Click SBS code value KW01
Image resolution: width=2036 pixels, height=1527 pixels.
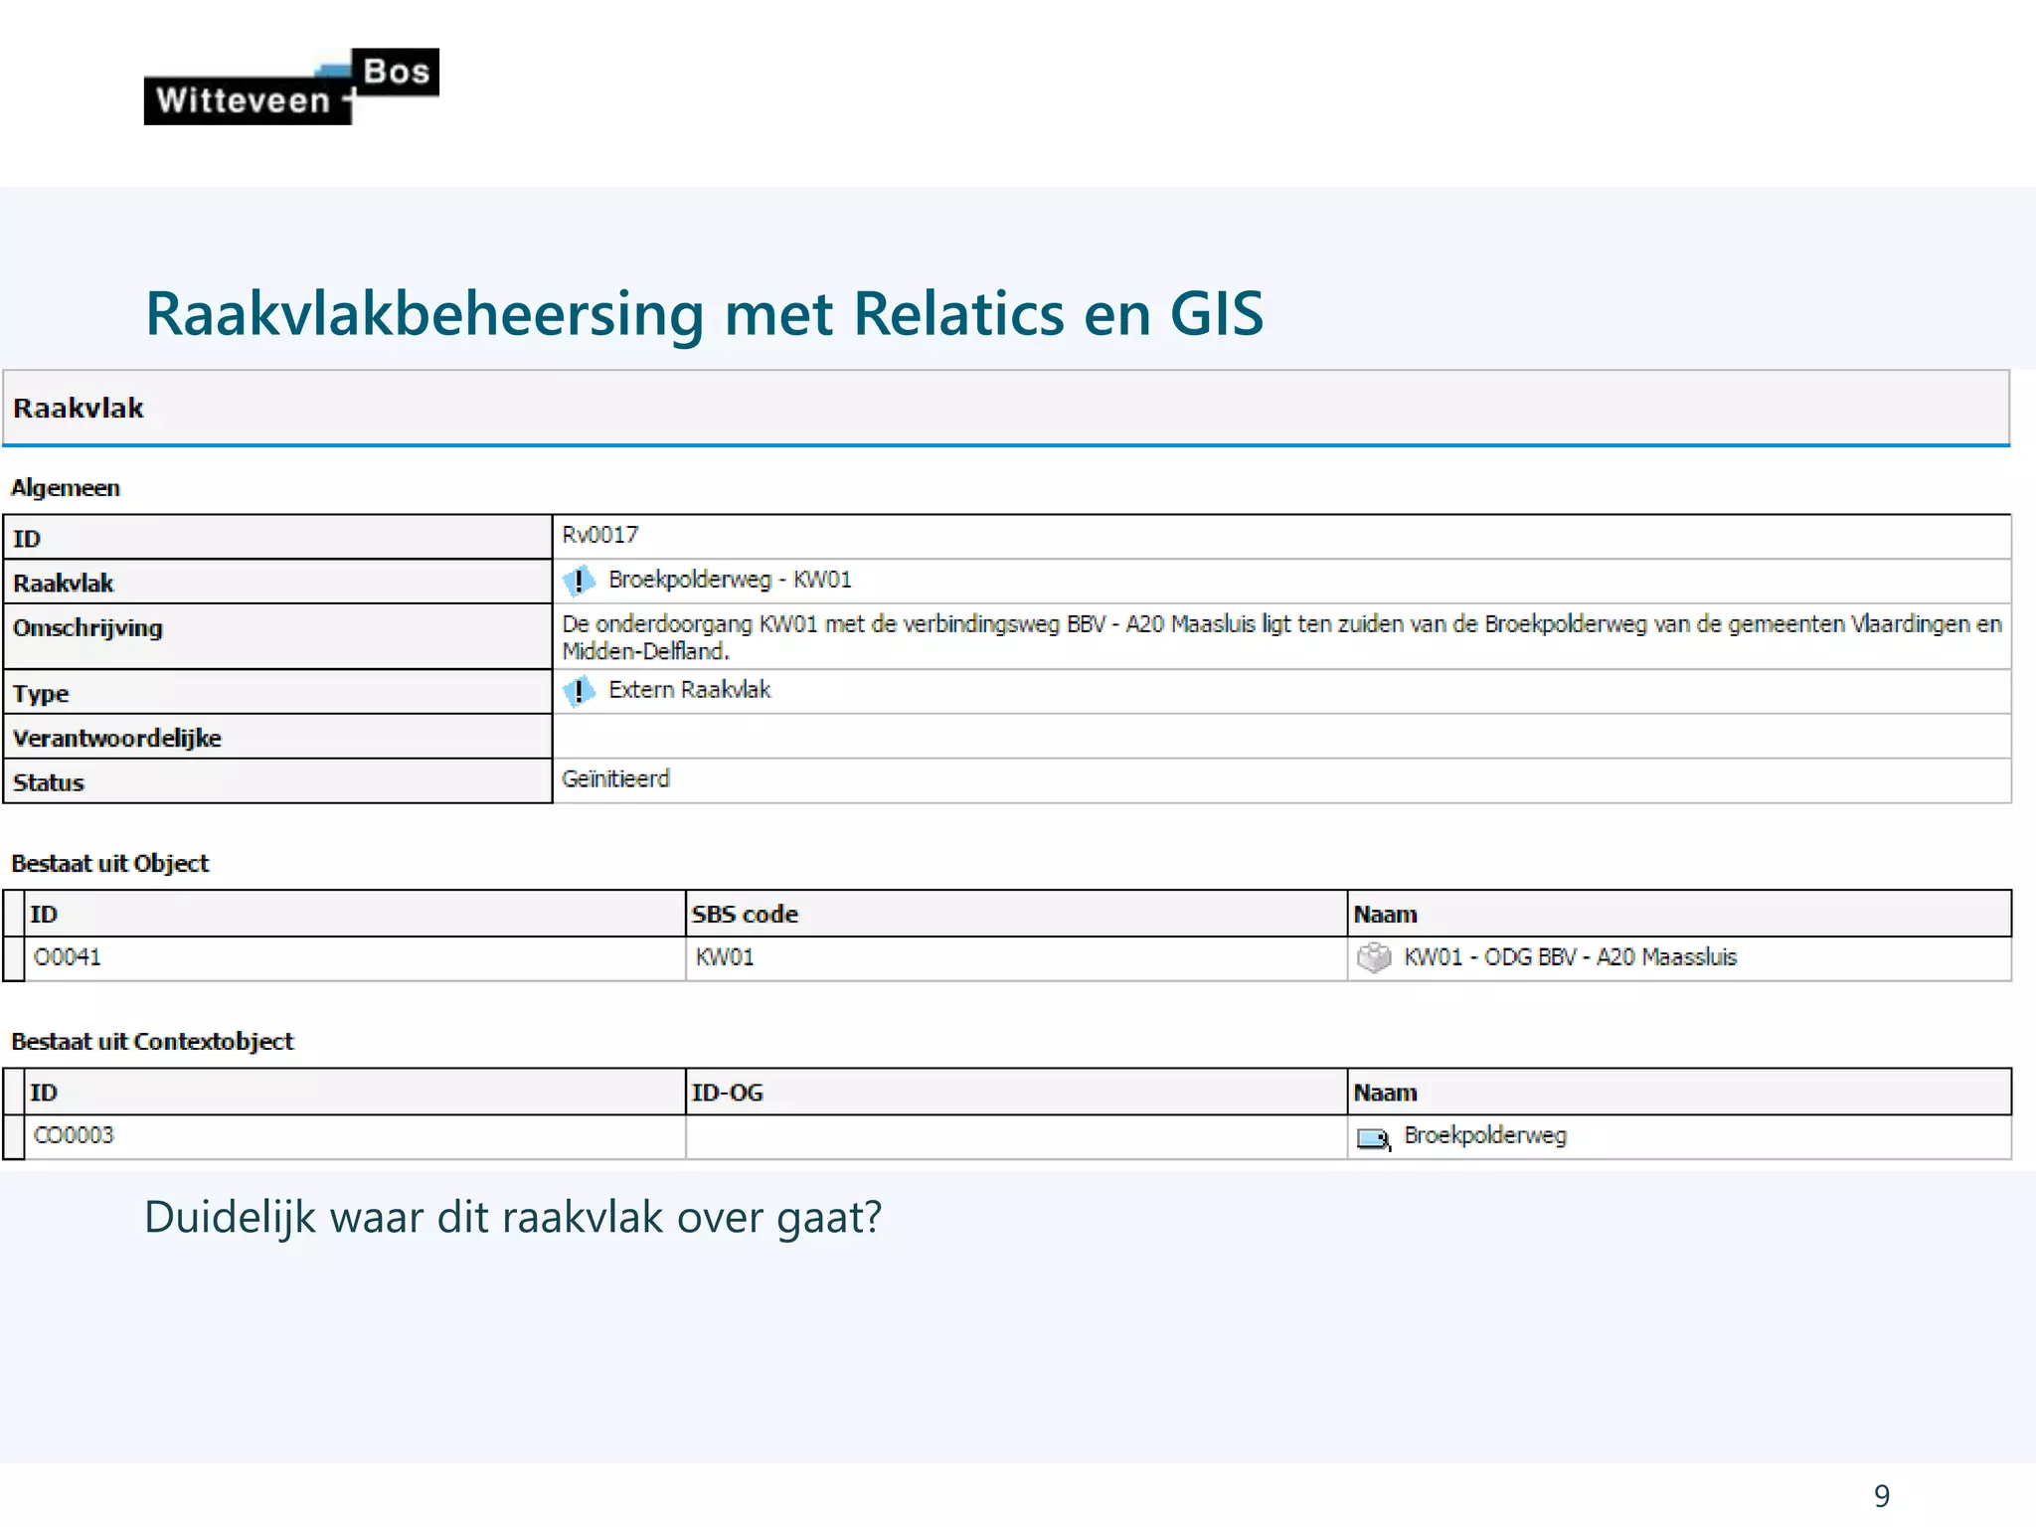[x=725, y=957]
